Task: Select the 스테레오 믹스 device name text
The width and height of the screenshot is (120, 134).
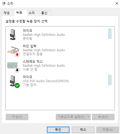Action: (x=33, y=62)
